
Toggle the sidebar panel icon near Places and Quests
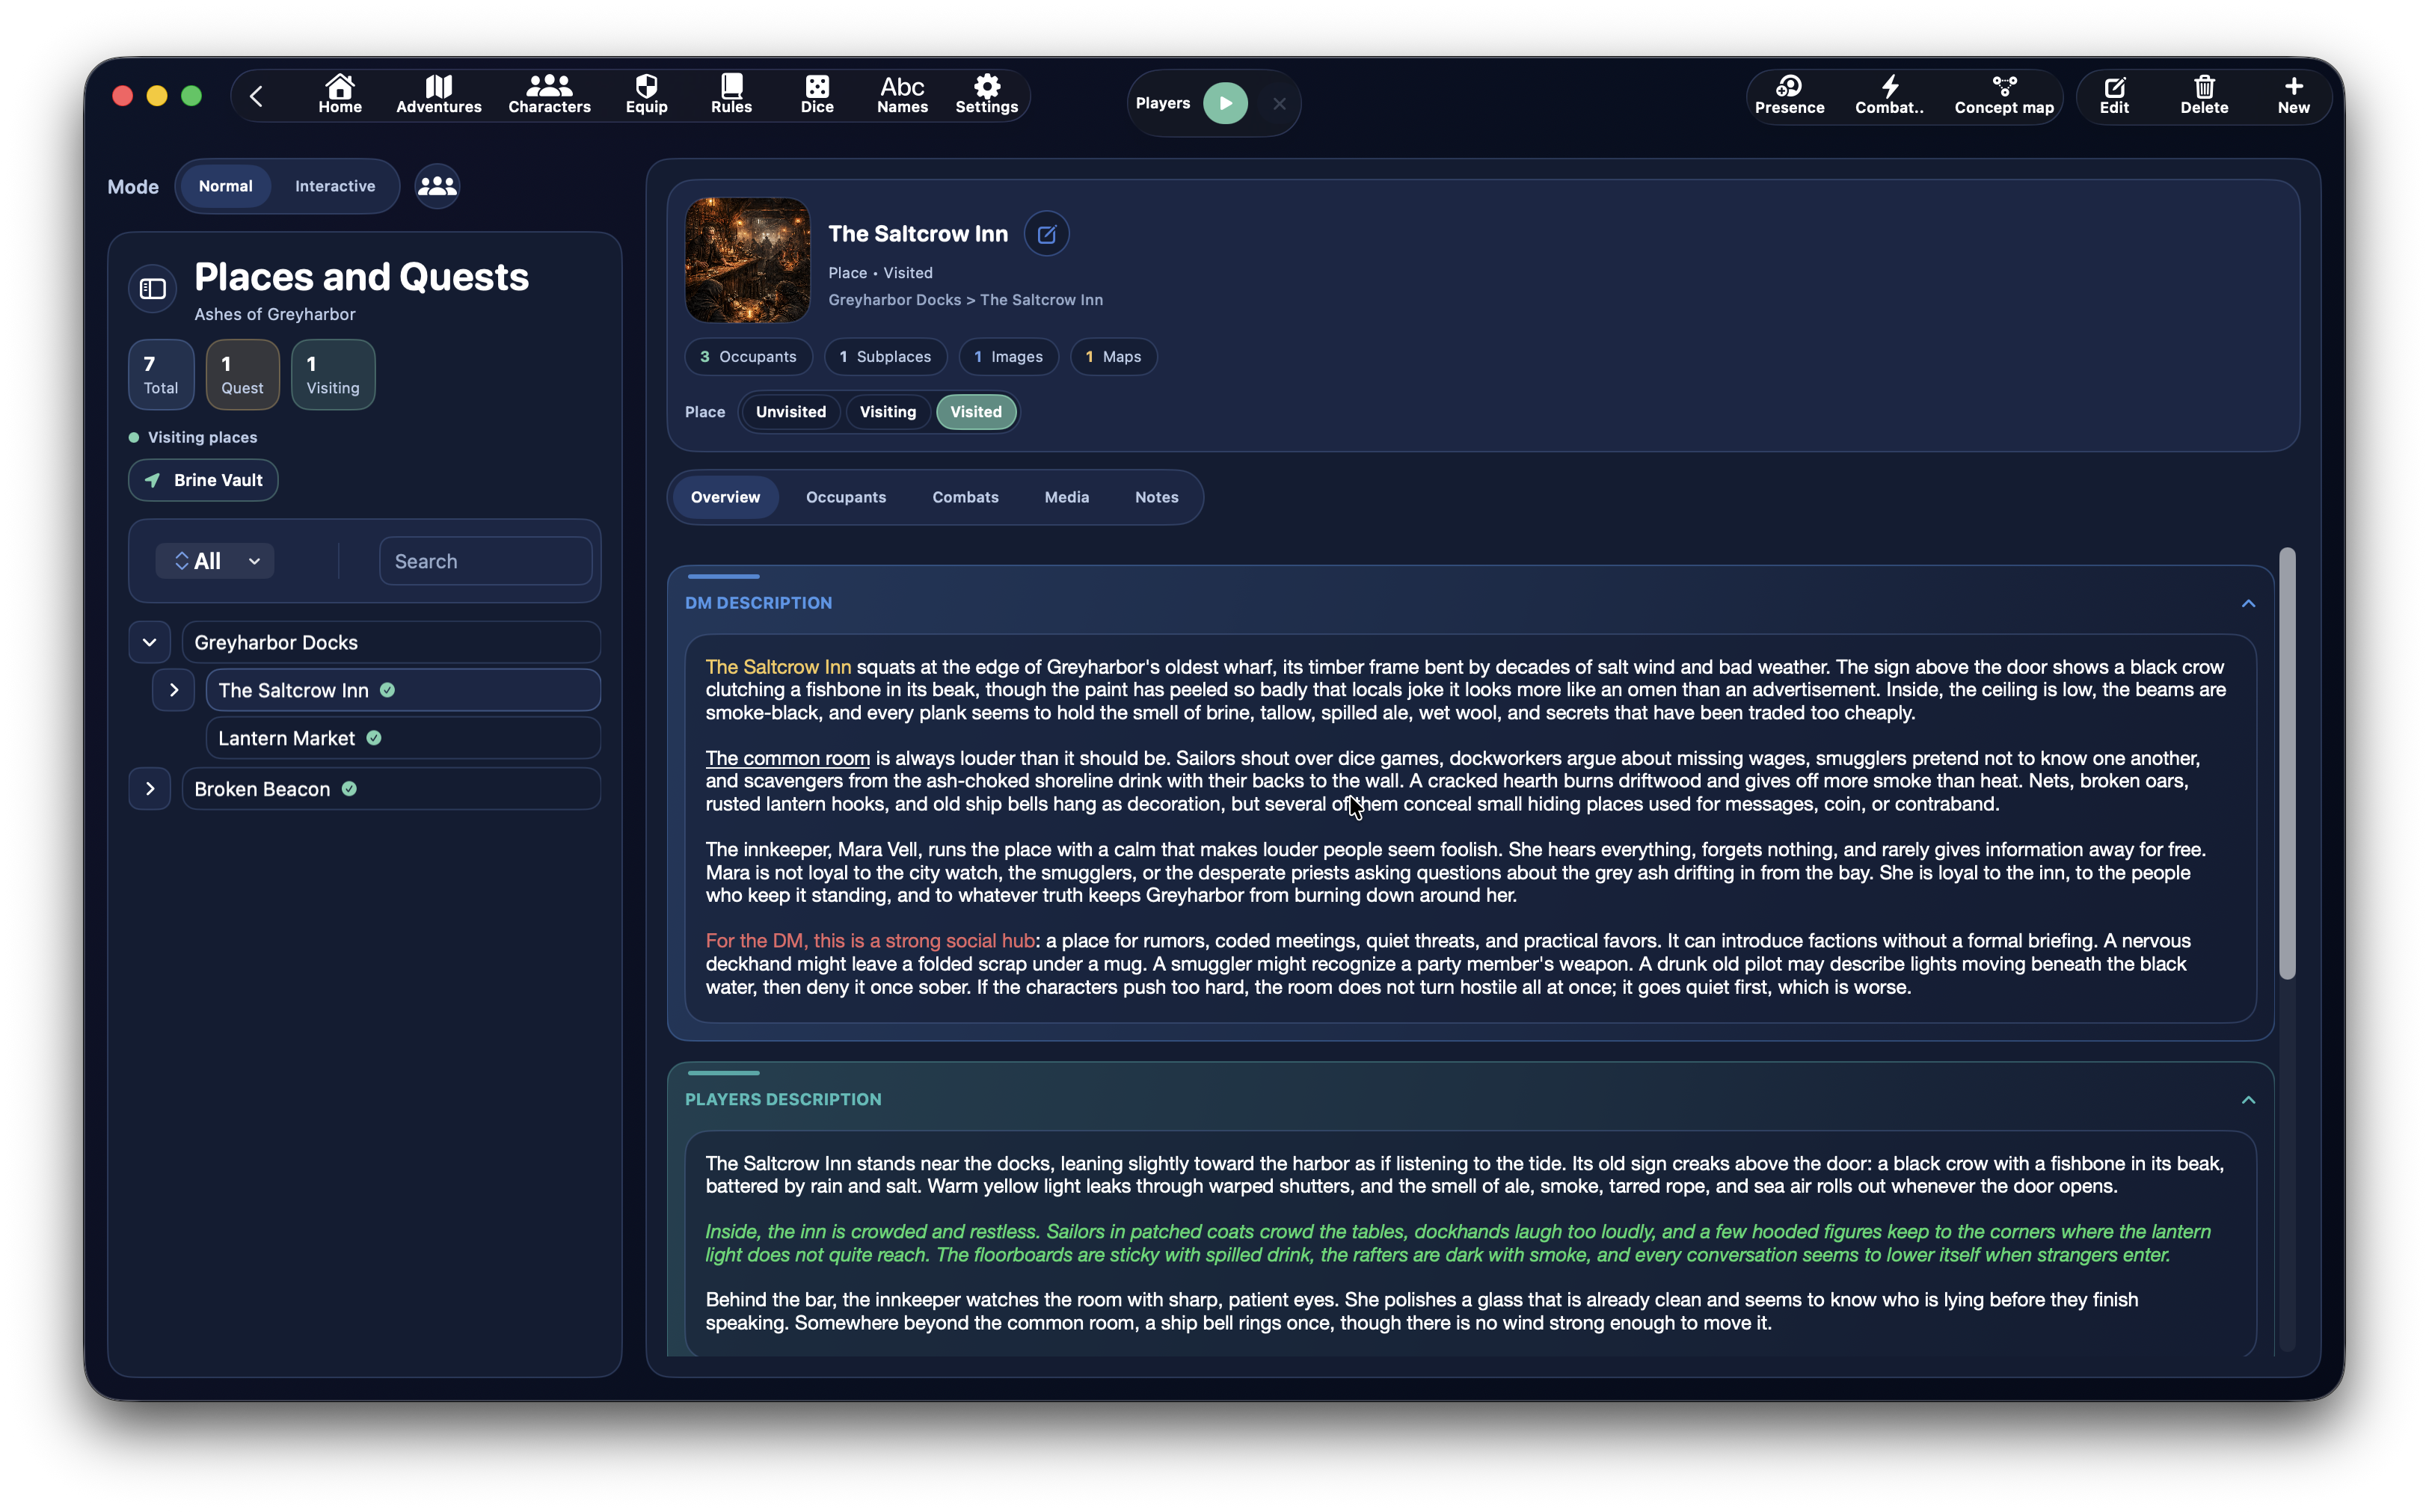point(152,289)
